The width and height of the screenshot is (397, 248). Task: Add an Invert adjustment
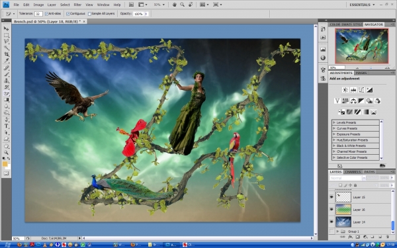(x=341, y=112)
